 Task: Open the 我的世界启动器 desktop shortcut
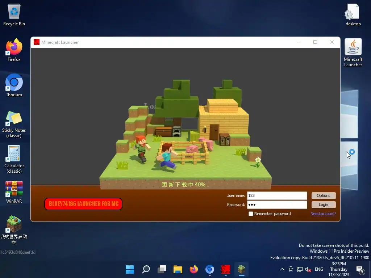coord(14,230)
